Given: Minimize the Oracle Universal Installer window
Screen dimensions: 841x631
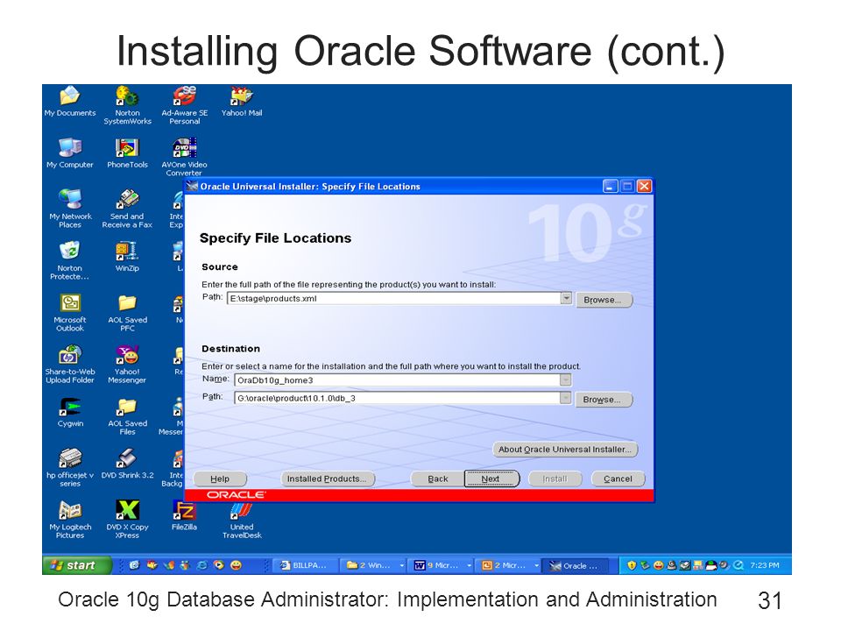Looking at the screenshot, I should 610,186.
